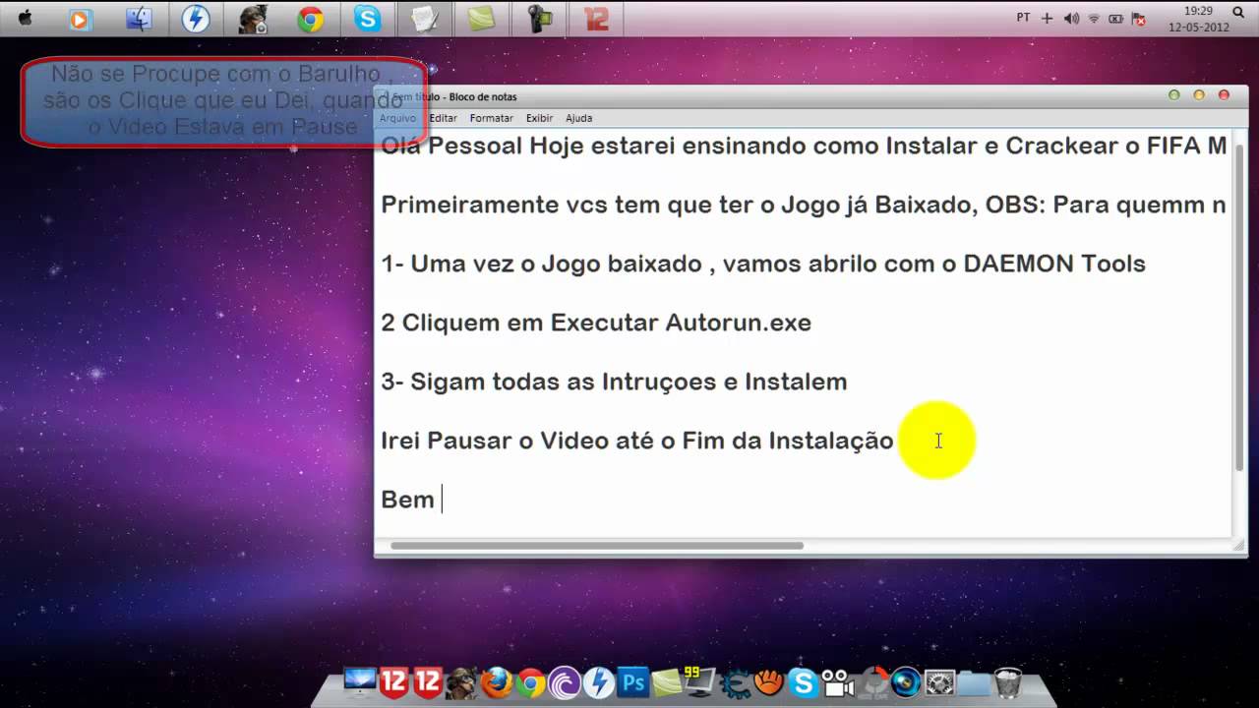1259x708 pixels.
Task: Show hidden tray icons with plus sign
Action: 1047,18
